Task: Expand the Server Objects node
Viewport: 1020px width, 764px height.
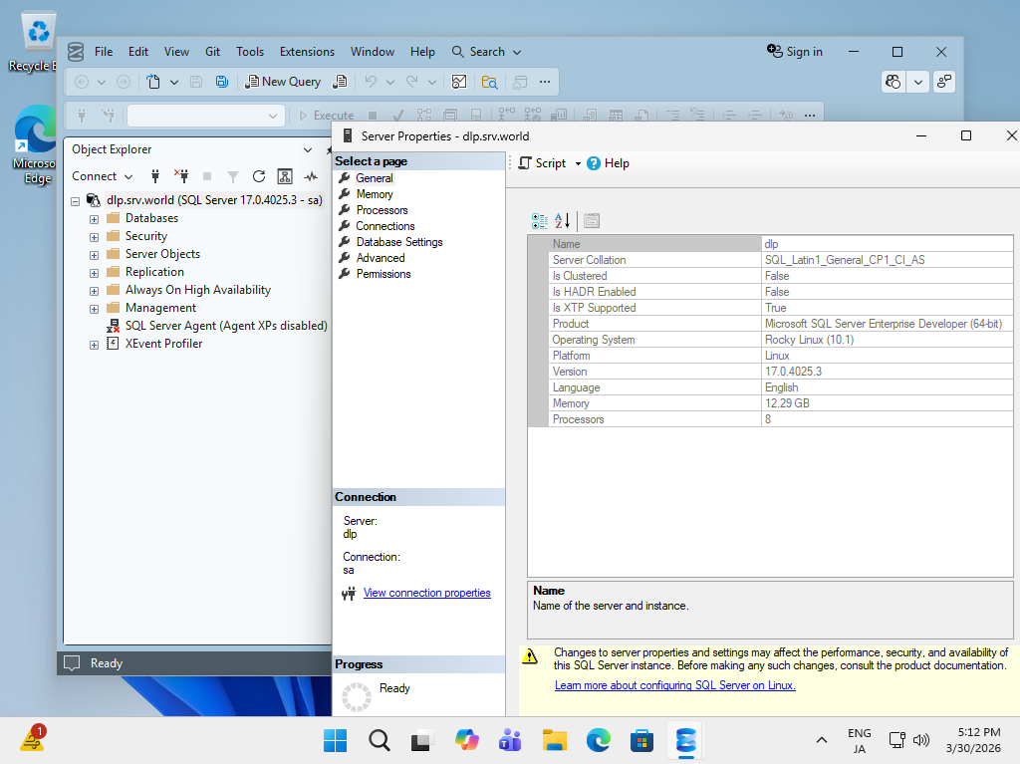Action: click(x=94, y=255)
